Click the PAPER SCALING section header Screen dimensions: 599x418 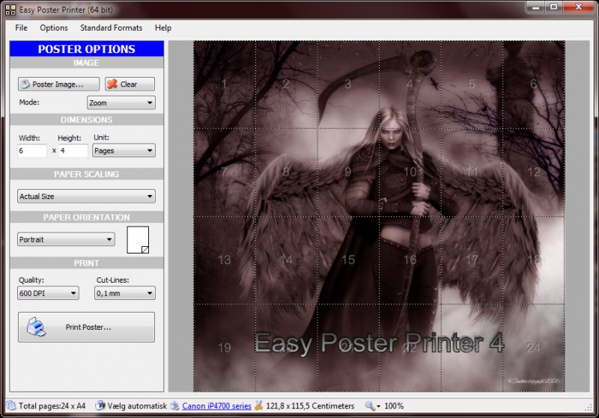click(87, 174)
